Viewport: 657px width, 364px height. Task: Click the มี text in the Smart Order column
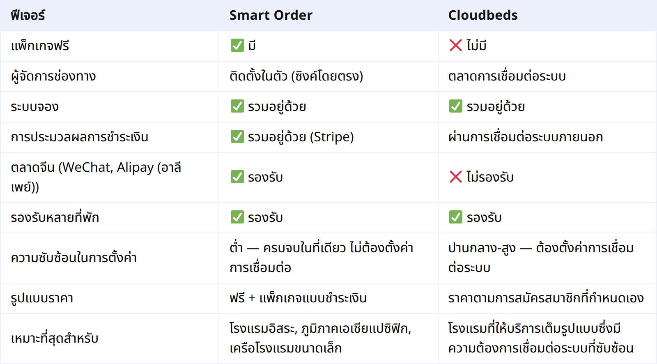pos(252,46)
